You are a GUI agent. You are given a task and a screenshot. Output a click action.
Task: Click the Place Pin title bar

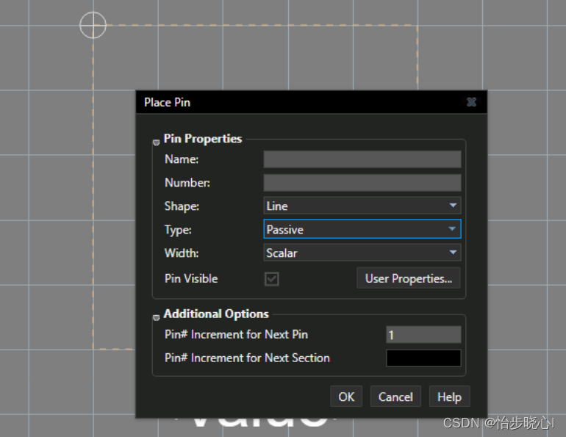point(294,102)
